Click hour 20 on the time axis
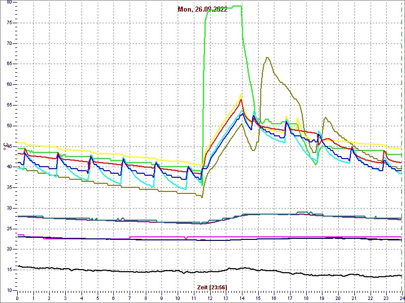The height and width of the screenshot is (303, 405). tap(338, 298)
